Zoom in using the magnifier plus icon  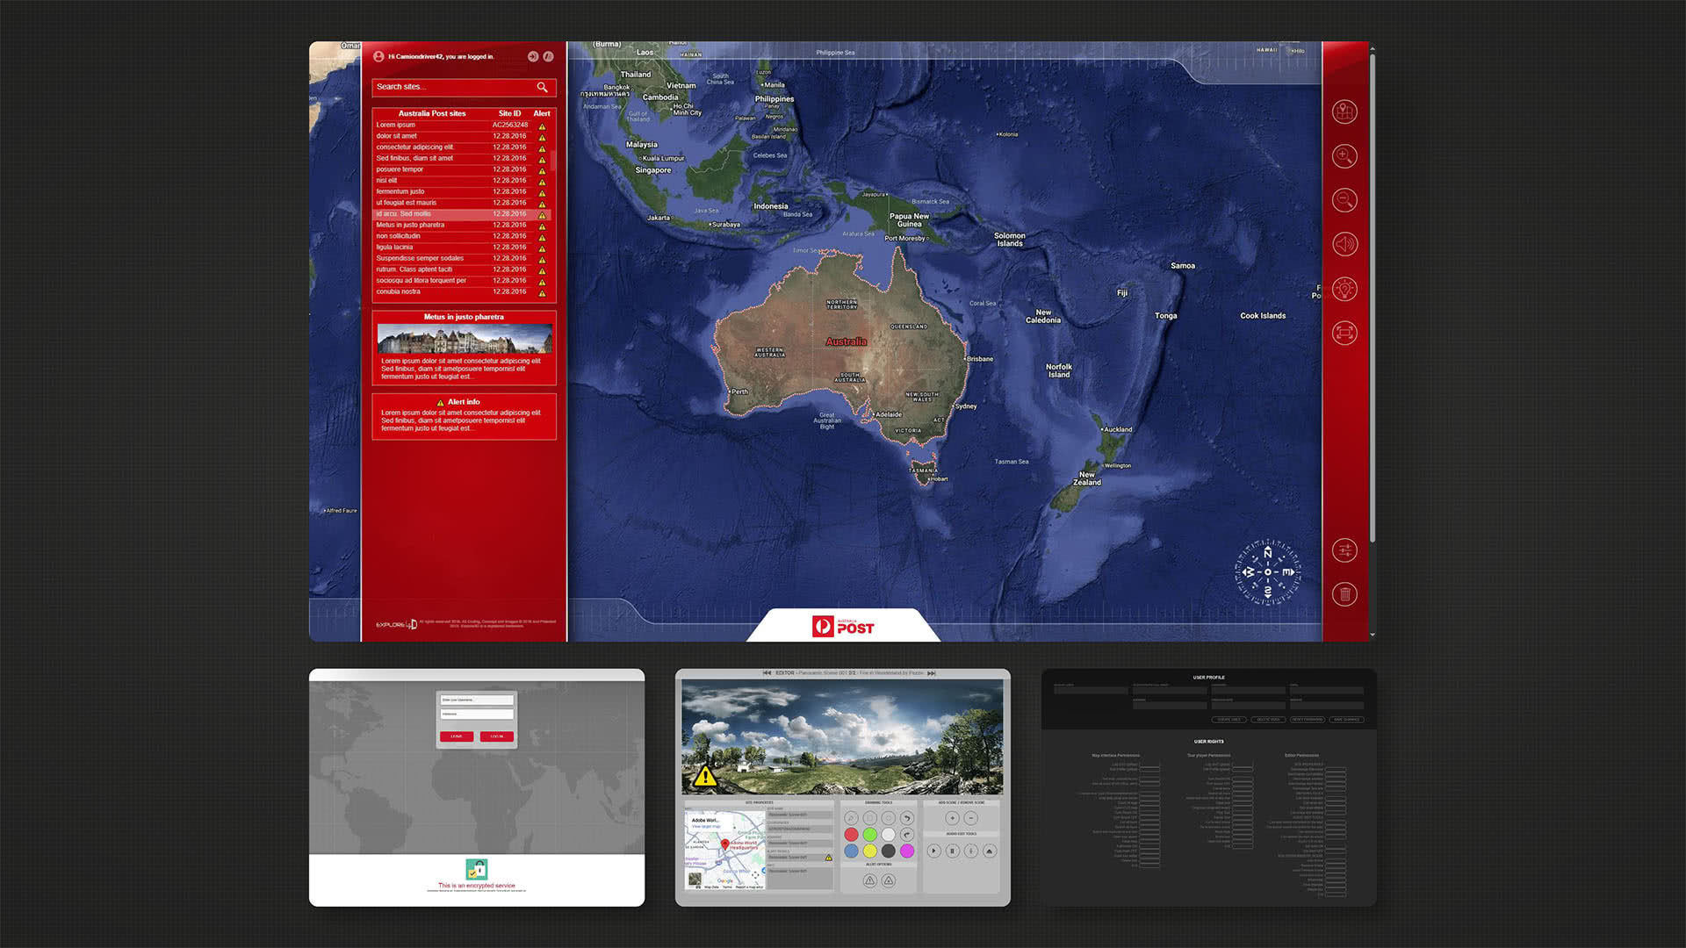[1344, 156]
